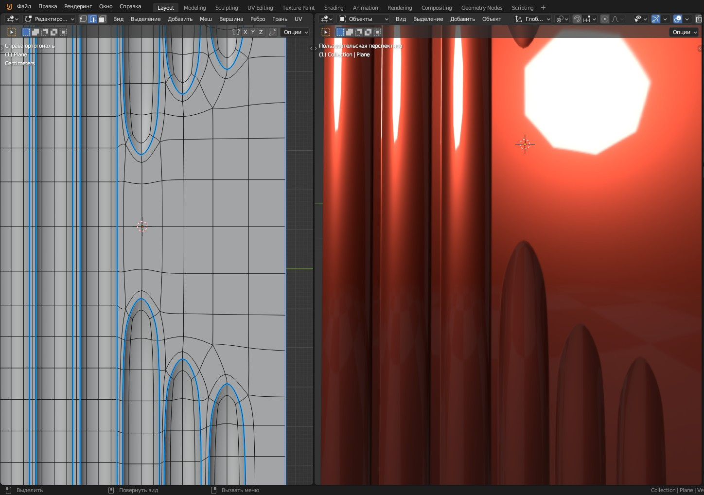Image resolution: width=704 pixels, height=495 pixels.
Task: Choose 'subtract selection' mode in right viewport
Action: [x=359, y=32]
